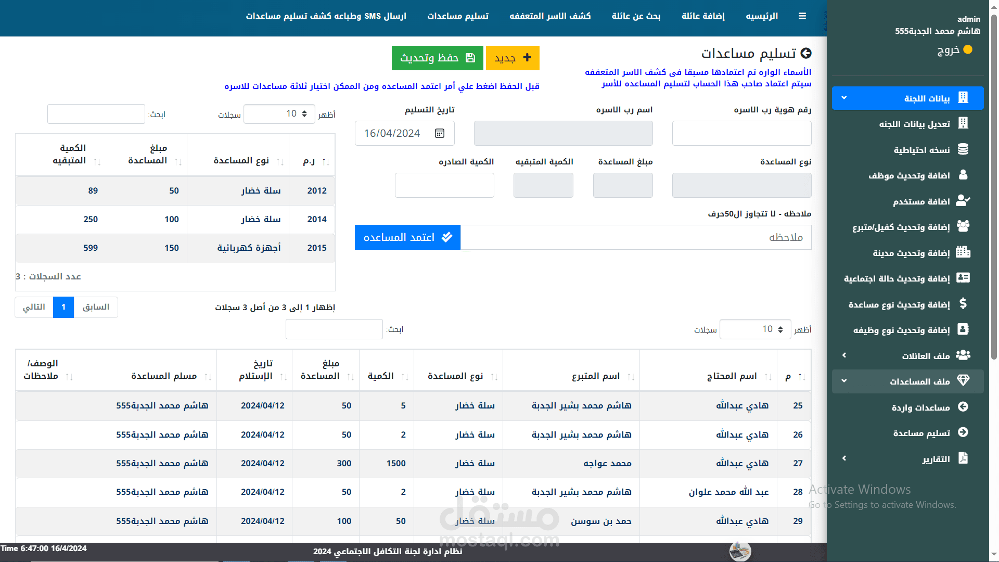Viewport: 999px width, 562px height.
Task: Open records-per-page dropdown above the bottom table
Action: 755,329
